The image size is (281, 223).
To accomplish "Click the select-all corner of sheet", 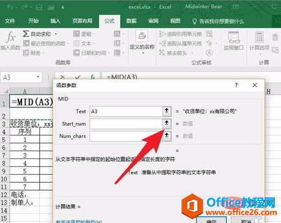I will pos(5,91).
